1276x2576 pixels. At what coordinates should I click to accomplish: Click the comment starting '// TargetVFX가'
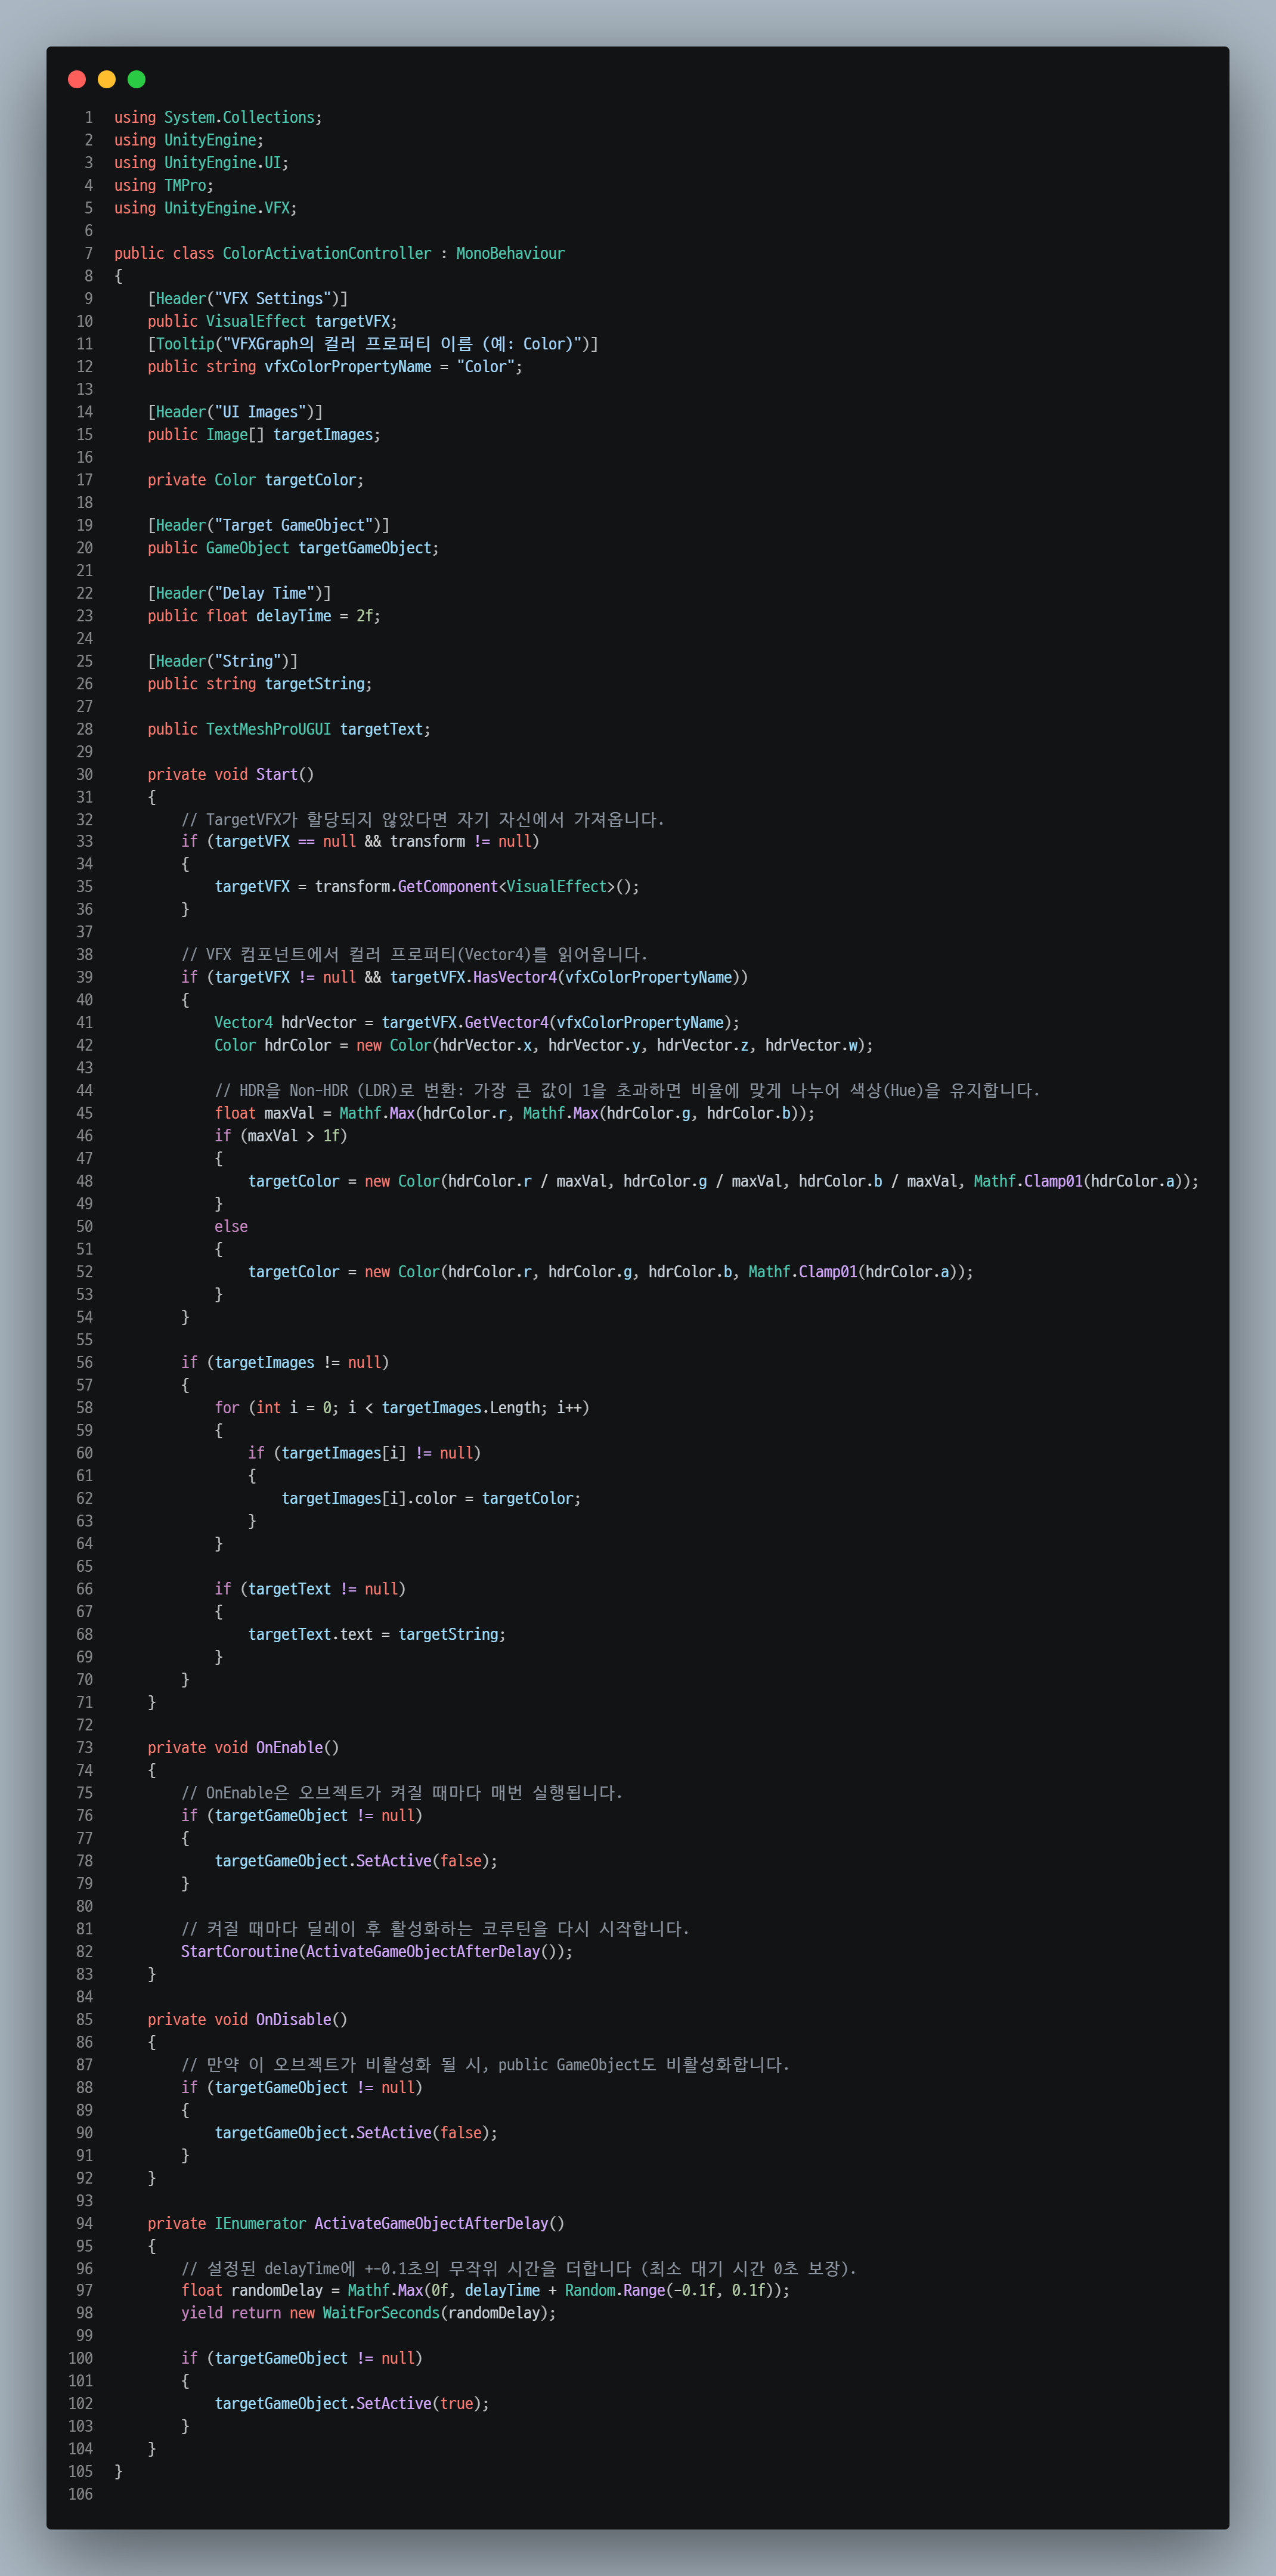(423, 819)
